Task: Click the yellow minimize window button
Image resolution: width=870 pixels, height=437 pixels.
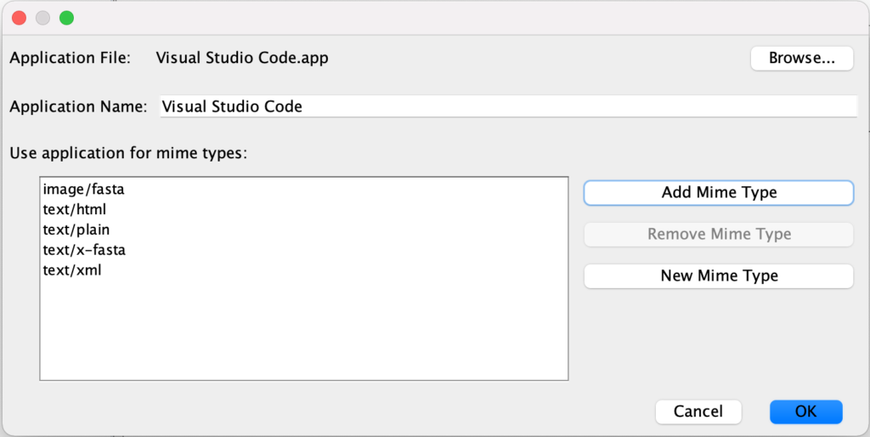Action: pyautogui.click(x=42, y=18)
